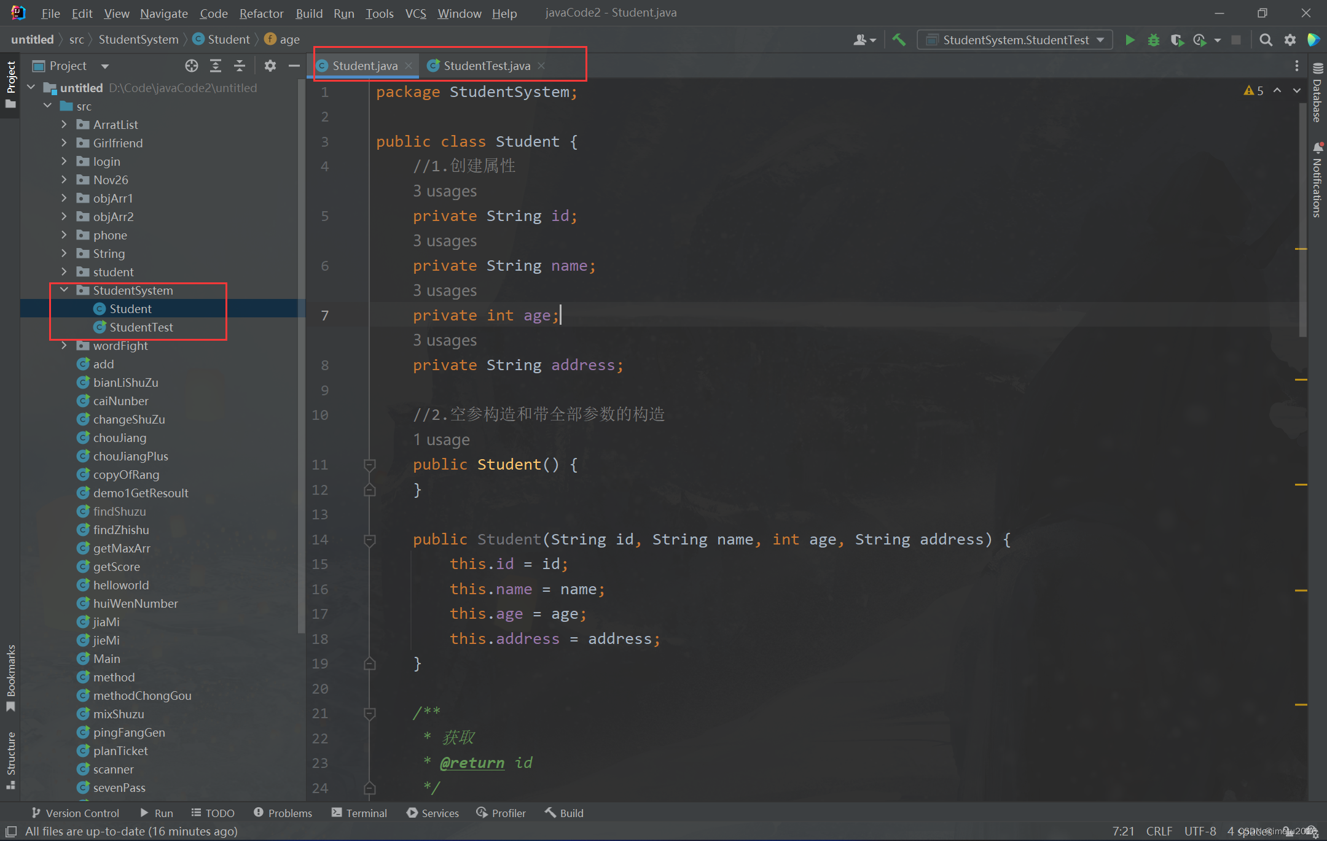Open IDE settings gear in top toolbar
The image size is (1327, 841).
pos(1290,40)
